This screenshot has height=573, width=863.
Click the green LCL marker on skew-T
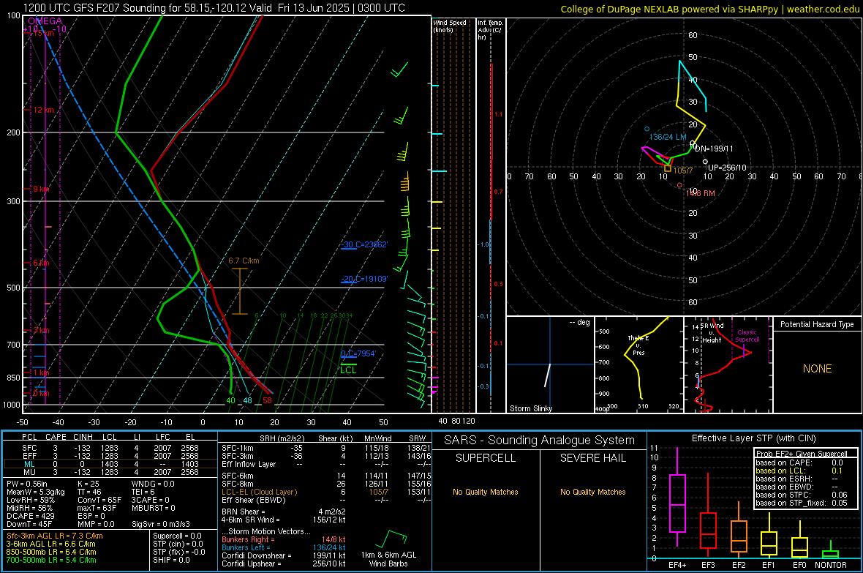click(348, 368)
